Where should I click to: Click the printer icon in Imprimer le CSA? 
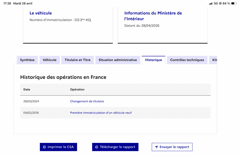[44, 147]
